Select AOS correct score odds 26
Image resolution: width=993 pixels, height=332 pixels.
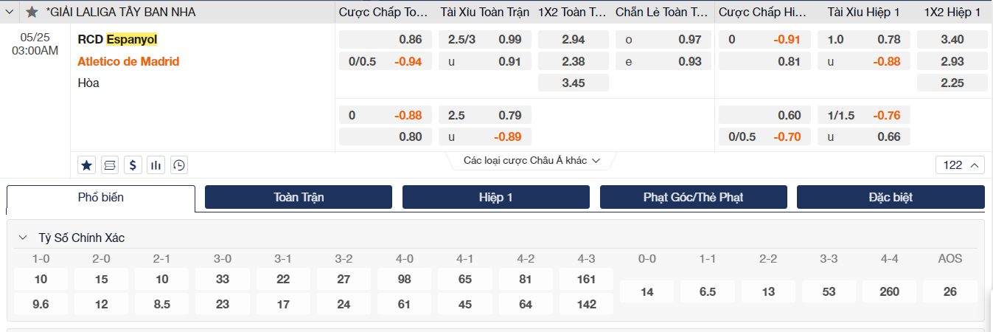(x=950, y=291)
